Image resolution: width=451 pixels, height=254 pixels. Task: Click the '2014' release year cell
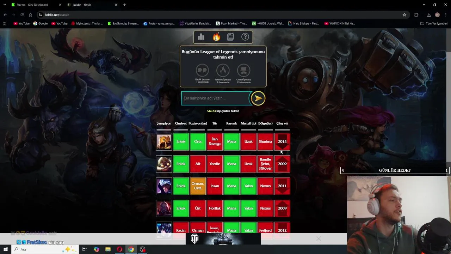282,142
